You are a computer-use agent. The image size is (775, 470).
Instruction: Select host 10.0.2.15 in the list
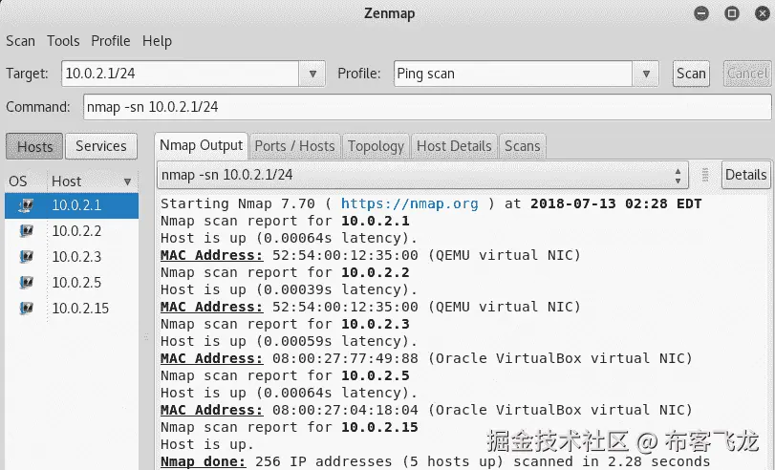click(x=72, y=308)
